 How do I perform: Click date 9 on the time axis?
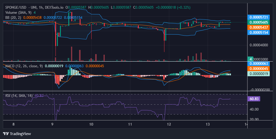point(52,124)
